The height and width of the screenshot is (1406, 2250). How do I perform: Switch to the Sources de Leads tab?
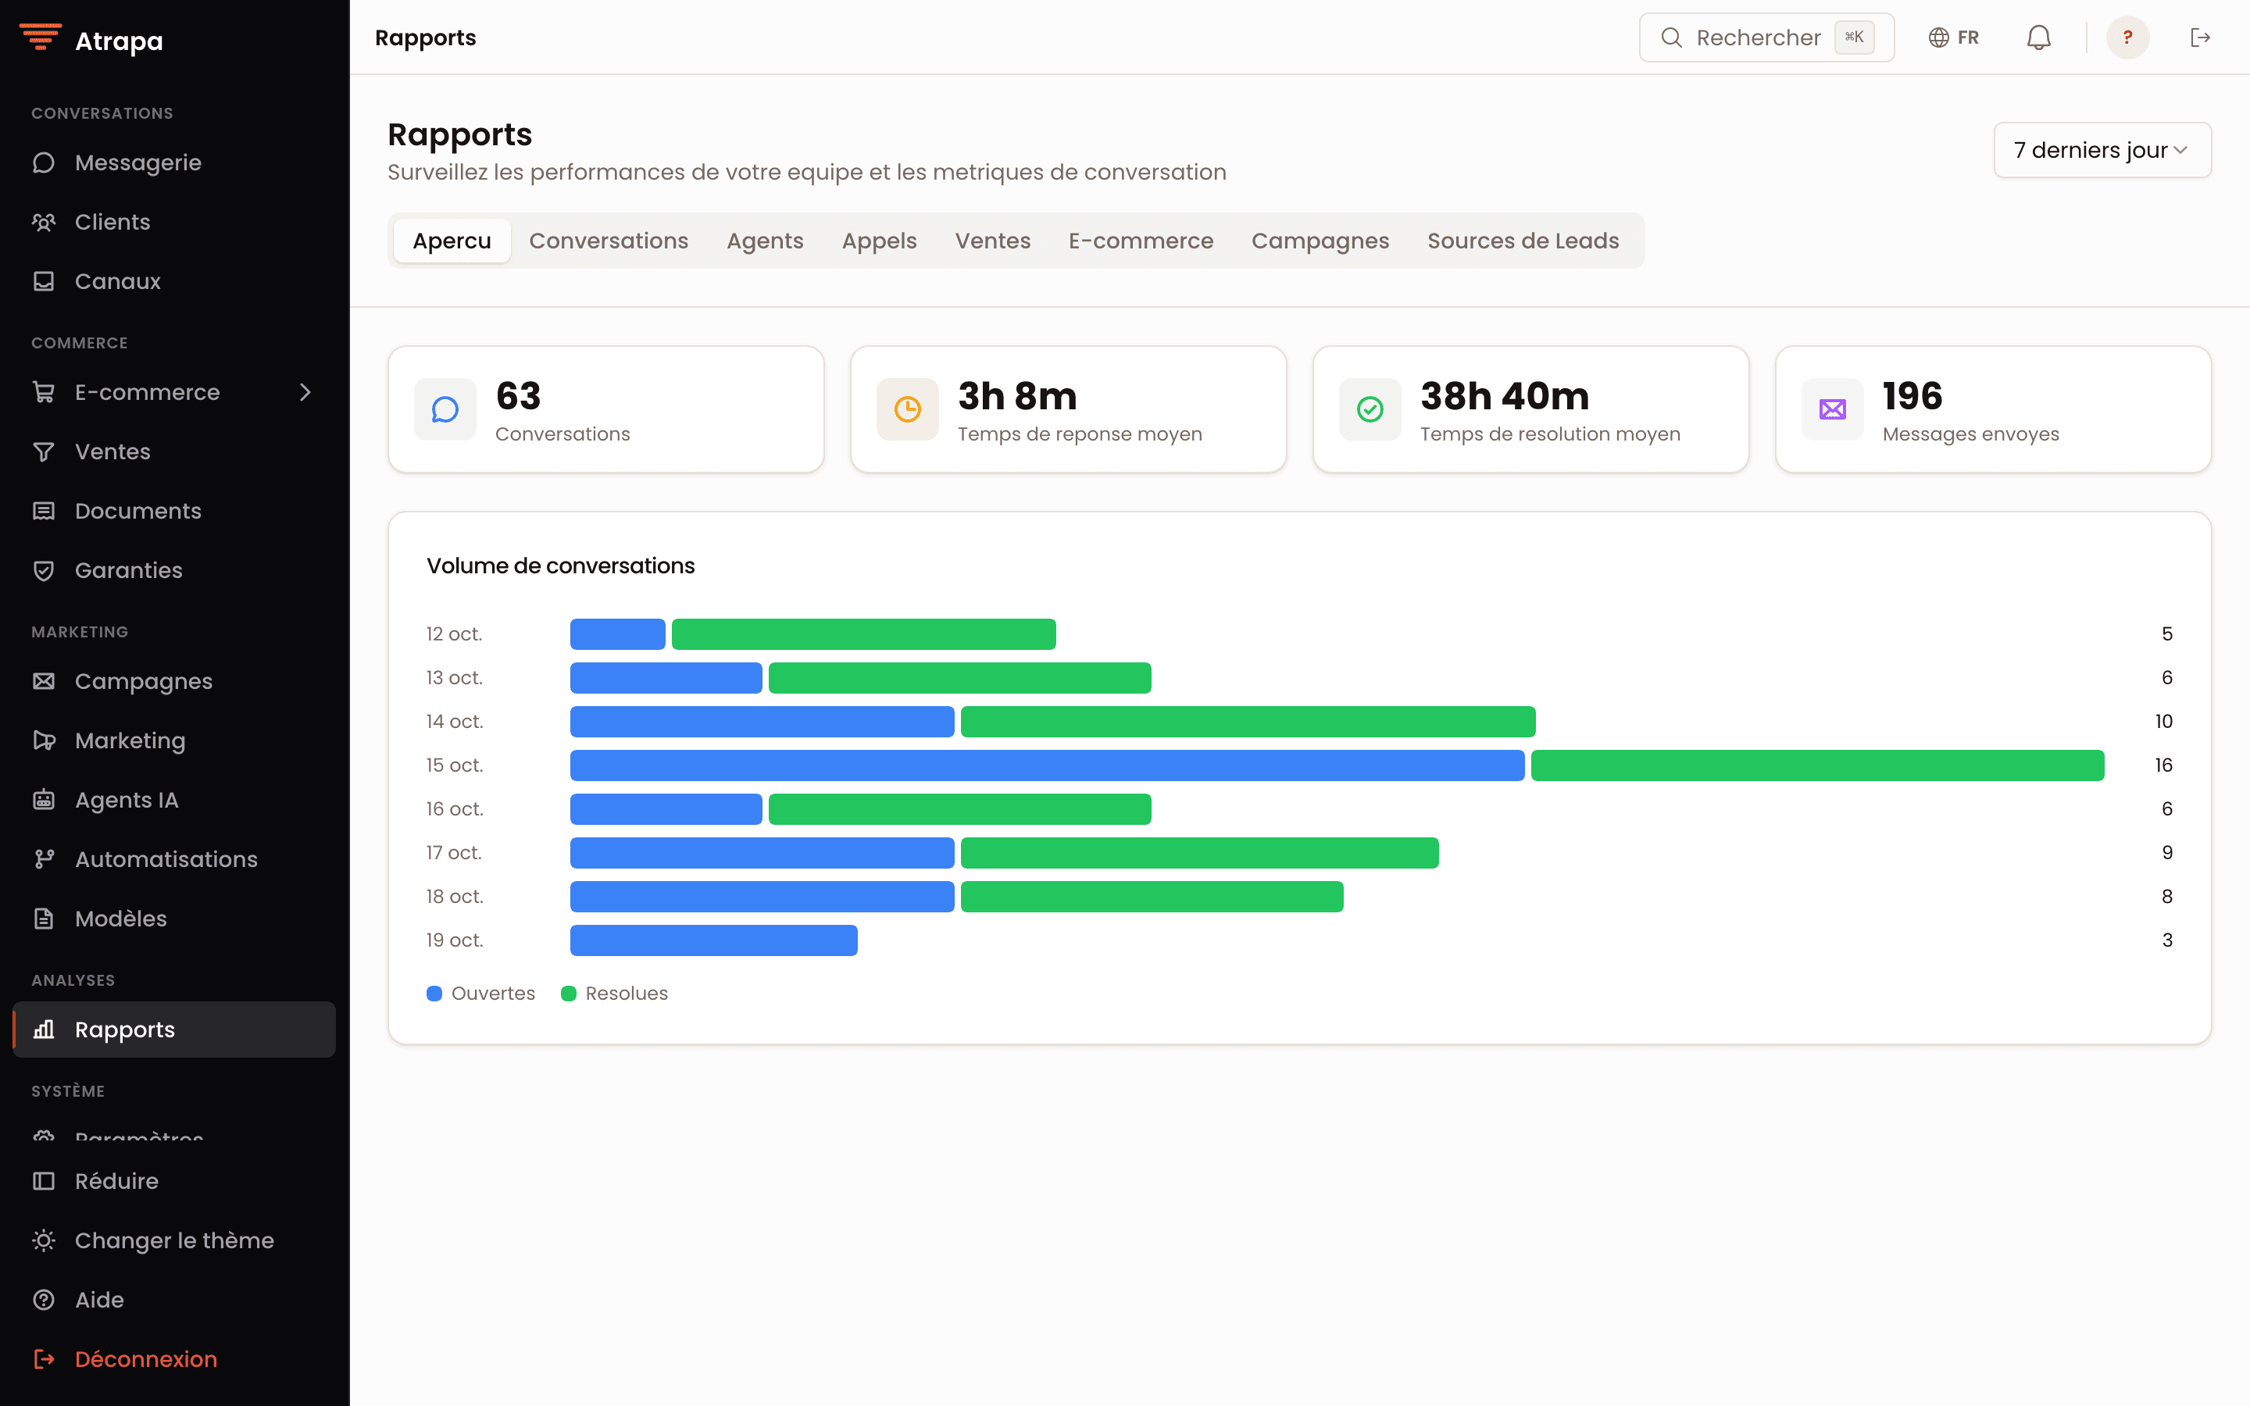point(1523,241)
